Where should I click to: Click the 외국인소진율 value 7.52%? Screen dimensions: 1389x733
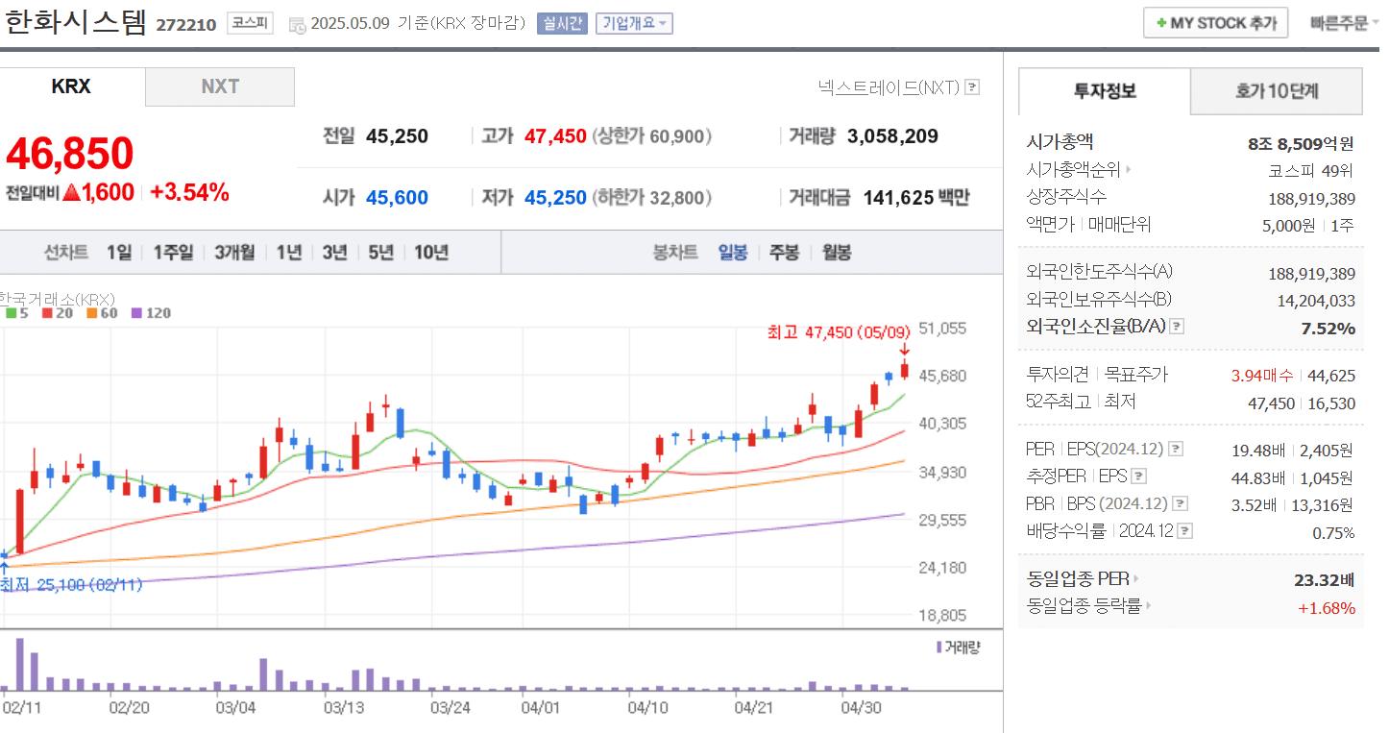pyautogui.click(x=1328, y=328)
